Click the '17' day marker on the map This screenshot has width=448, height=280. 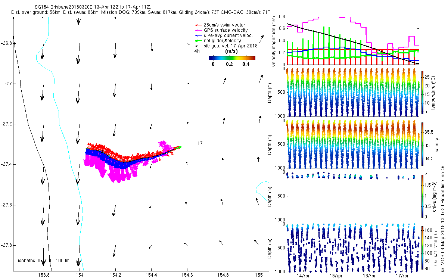(200, 143)
